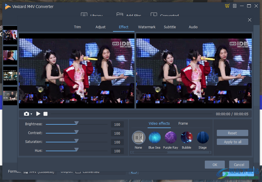Click the camera snapshot icon
The width and height of the screenshot is (262, 182).
26,114
